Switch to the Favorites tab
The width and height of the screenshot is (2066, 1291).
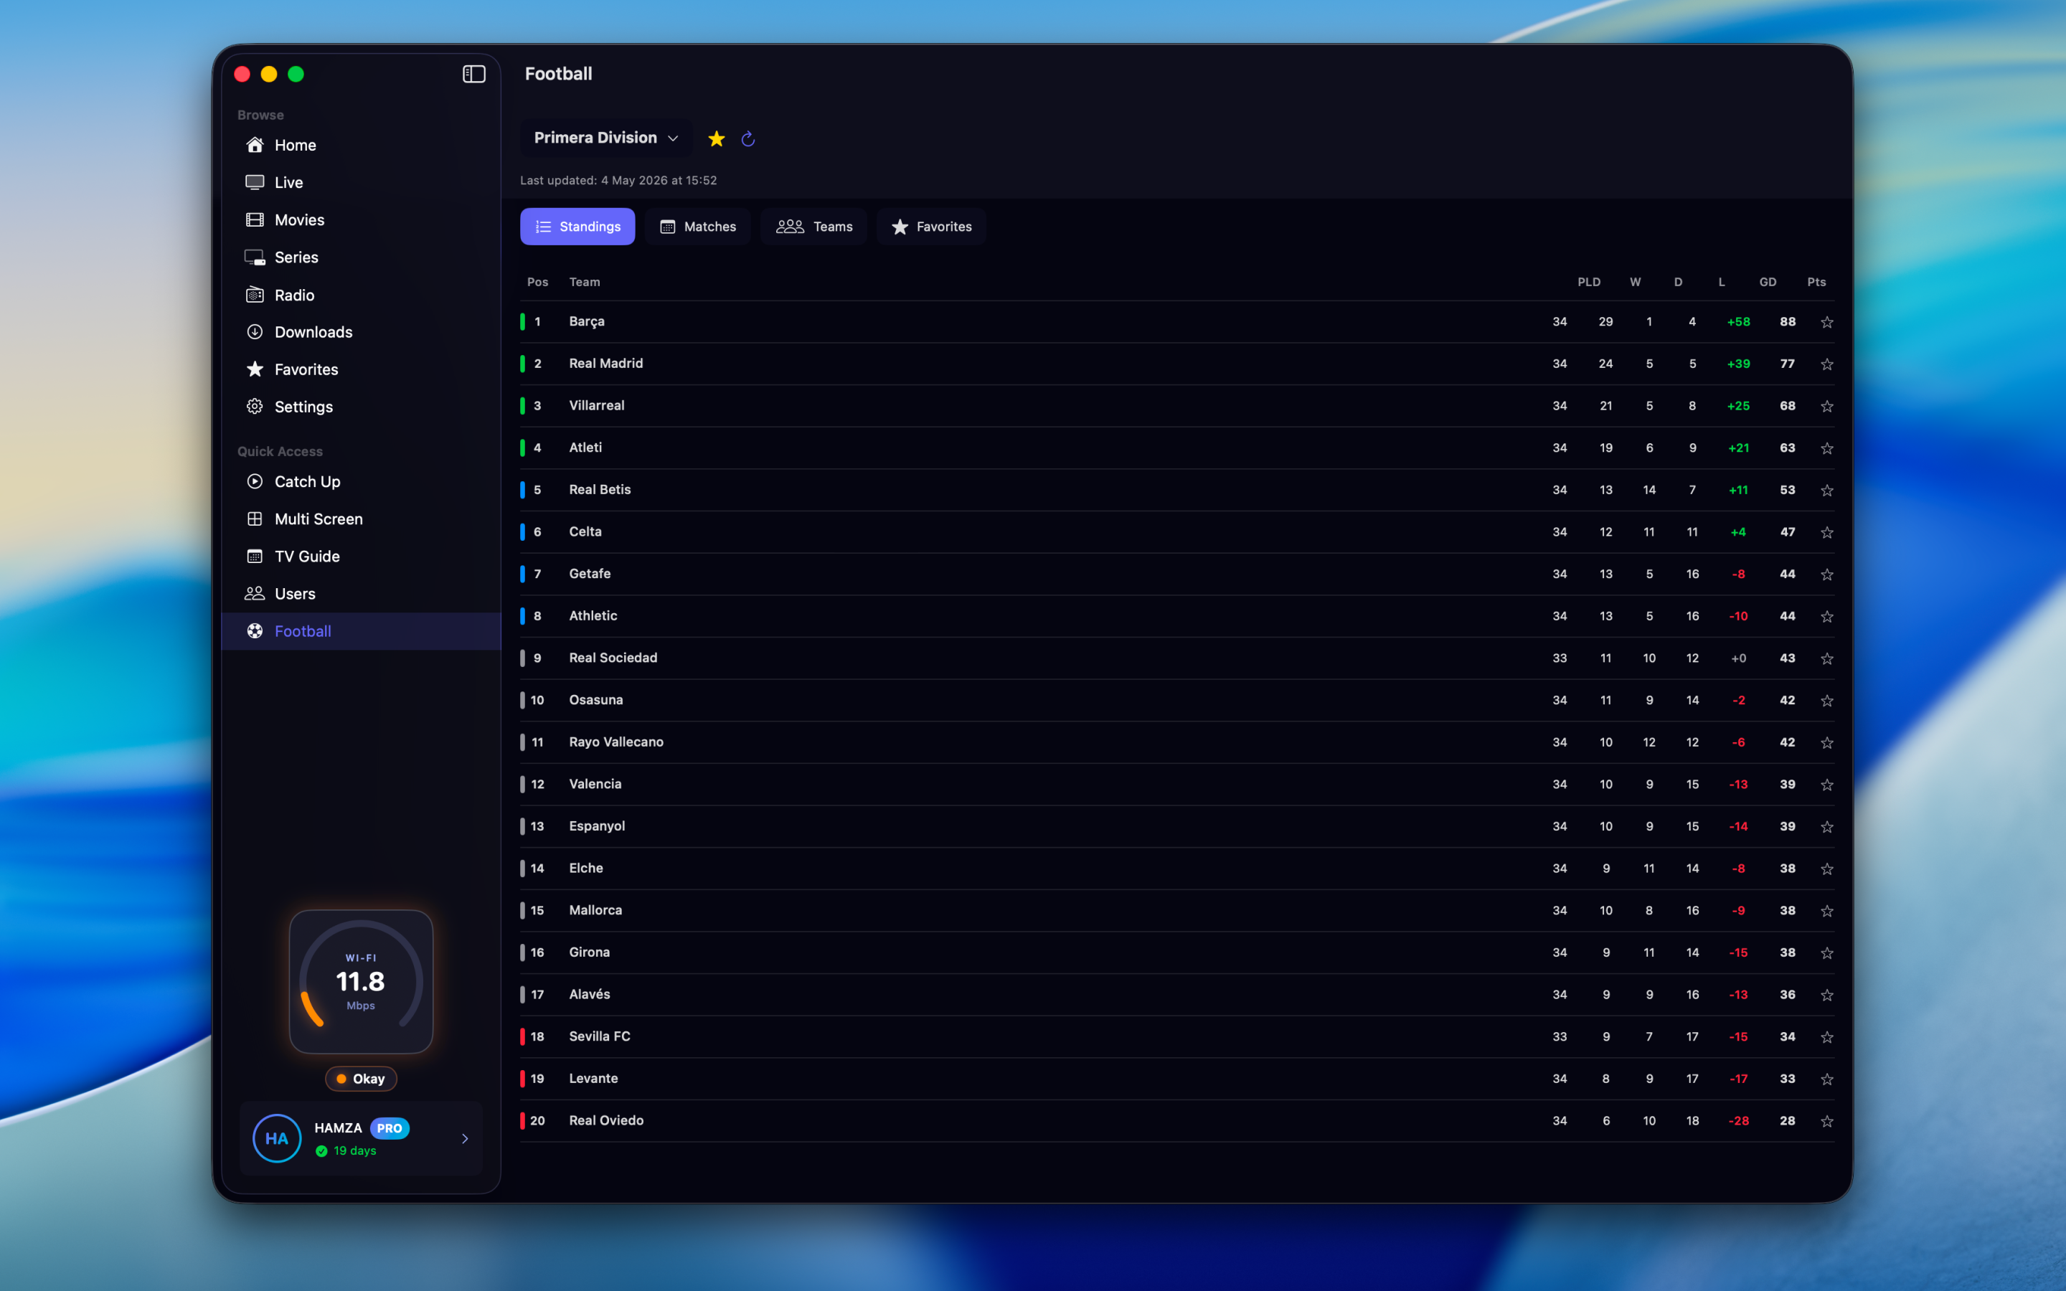[x=931, y=227]
